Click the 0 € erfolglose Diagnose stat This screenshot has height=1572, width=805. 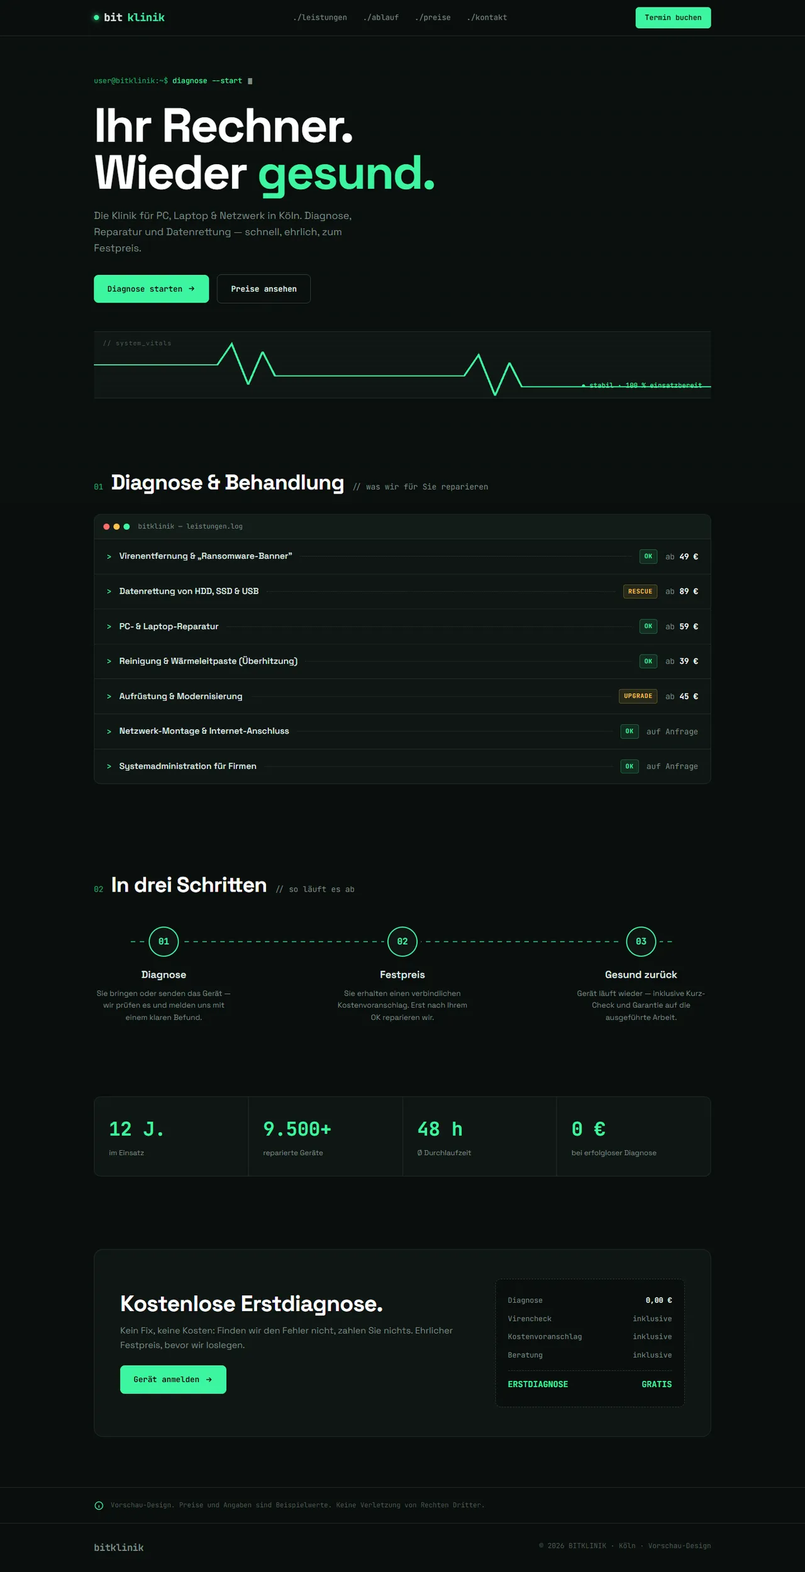(x=633, y=1136)
